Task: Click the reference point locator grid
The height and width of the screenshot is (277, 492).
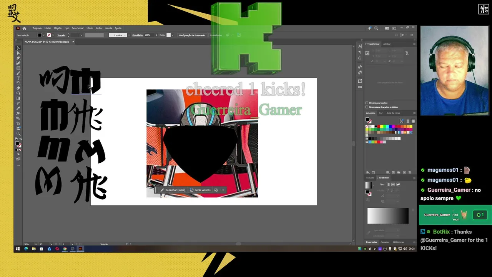Action: tap(367, 53)
